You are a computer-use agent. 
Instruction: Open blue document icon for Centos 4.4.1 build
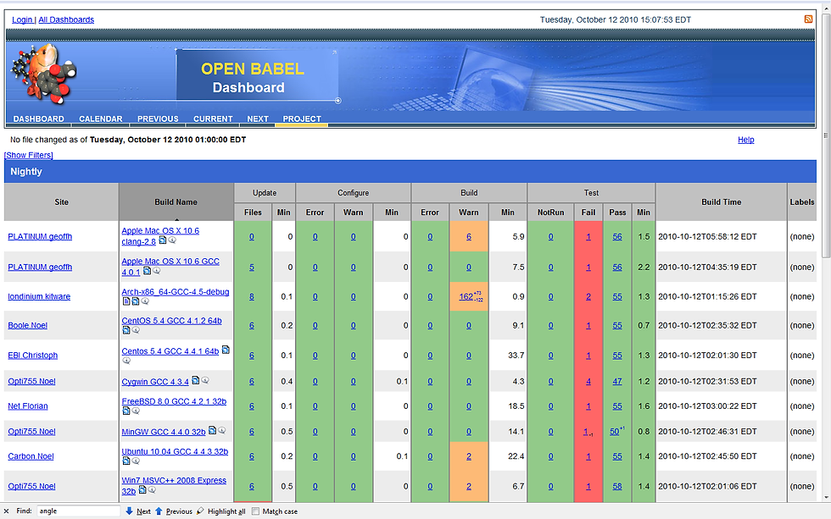(x=226, y=350)
